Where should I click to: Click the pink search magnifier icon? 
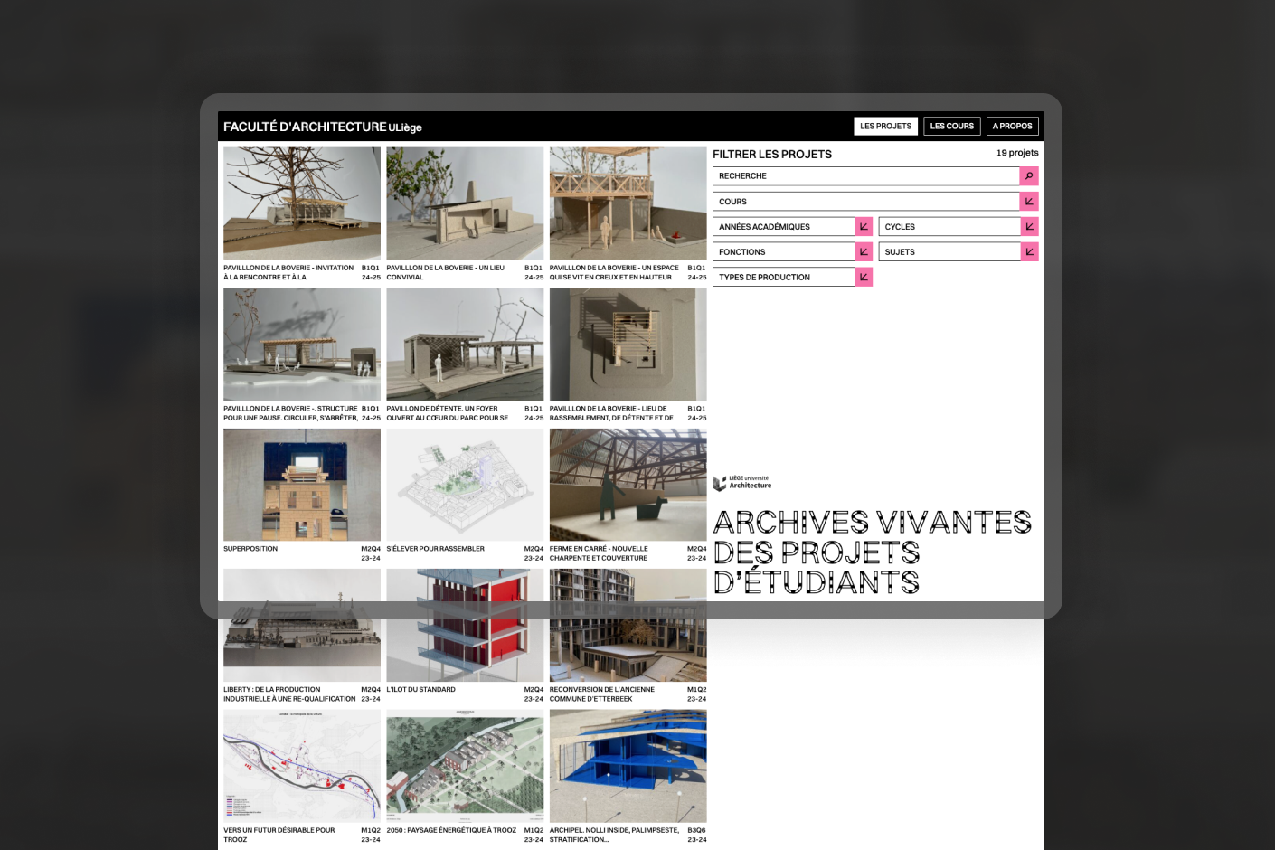coord(1028,176)
